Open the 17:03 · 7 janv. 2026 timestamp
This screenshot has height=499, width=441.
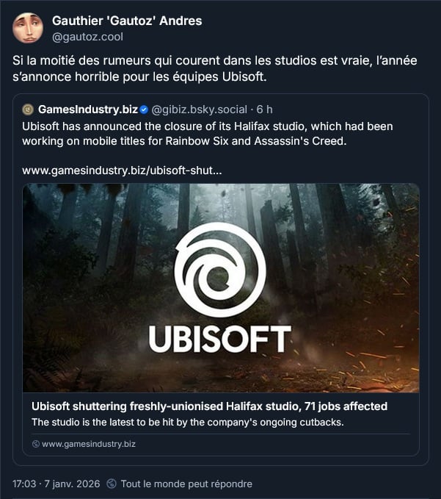coord(55,484)
